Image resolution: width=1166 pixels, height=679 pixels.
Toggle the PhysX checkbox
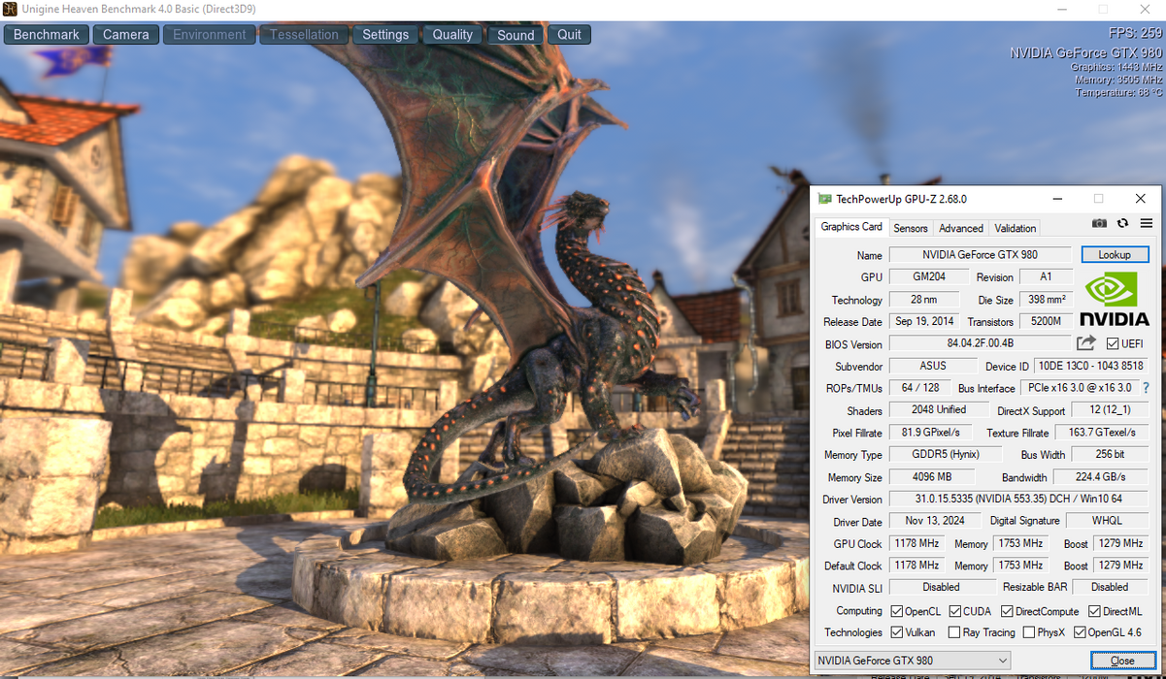tap(1028, 632)
